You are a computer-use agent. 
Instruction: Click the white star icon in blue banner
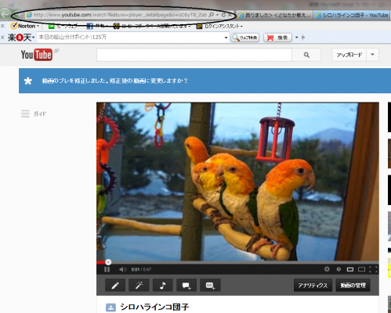click(x=28, y=81)
